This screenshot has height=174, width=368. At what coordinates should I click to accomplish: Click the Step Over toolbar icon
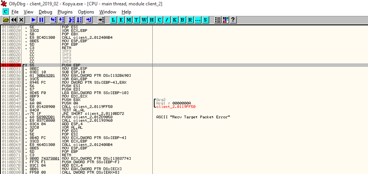click(x=61, y=20)
